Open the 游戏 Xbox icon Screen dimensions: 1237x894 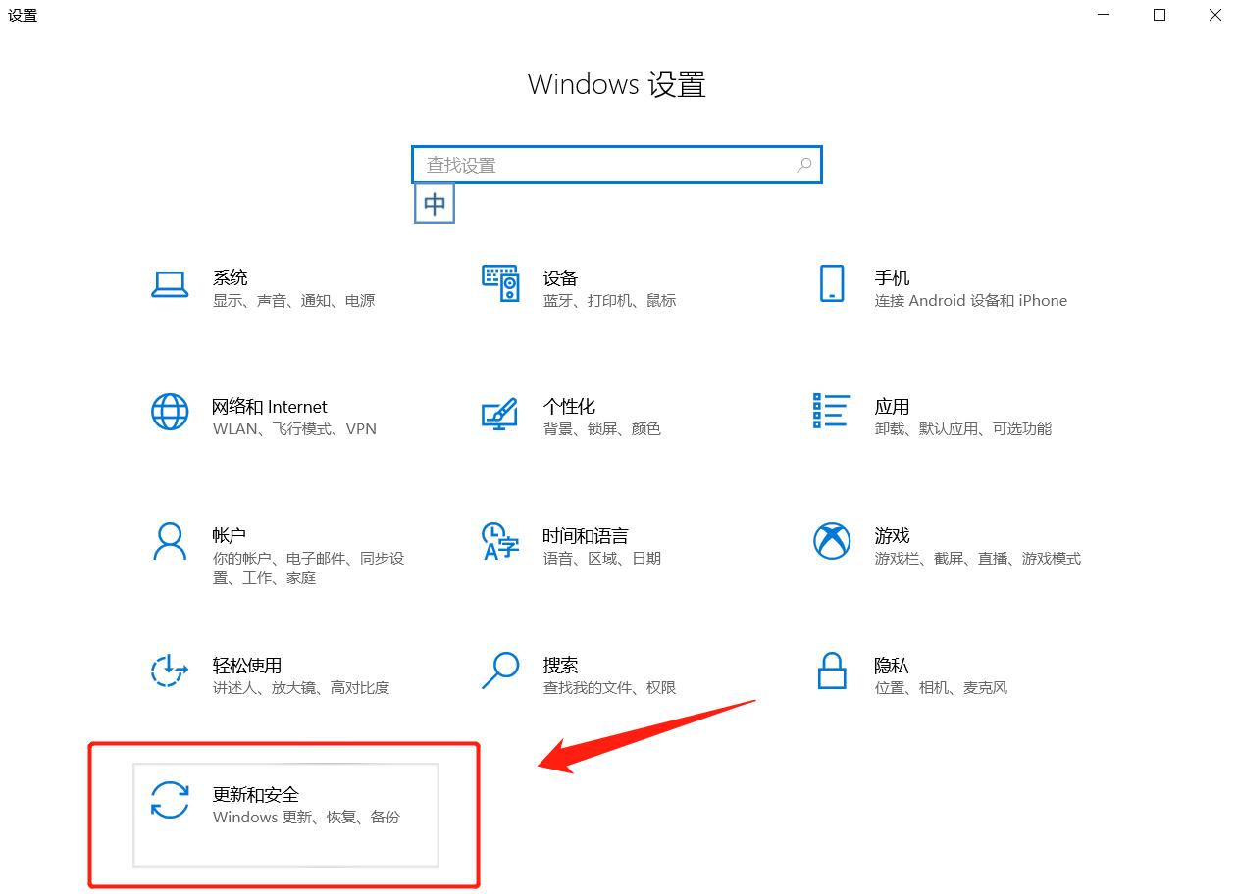click(832, 541)
